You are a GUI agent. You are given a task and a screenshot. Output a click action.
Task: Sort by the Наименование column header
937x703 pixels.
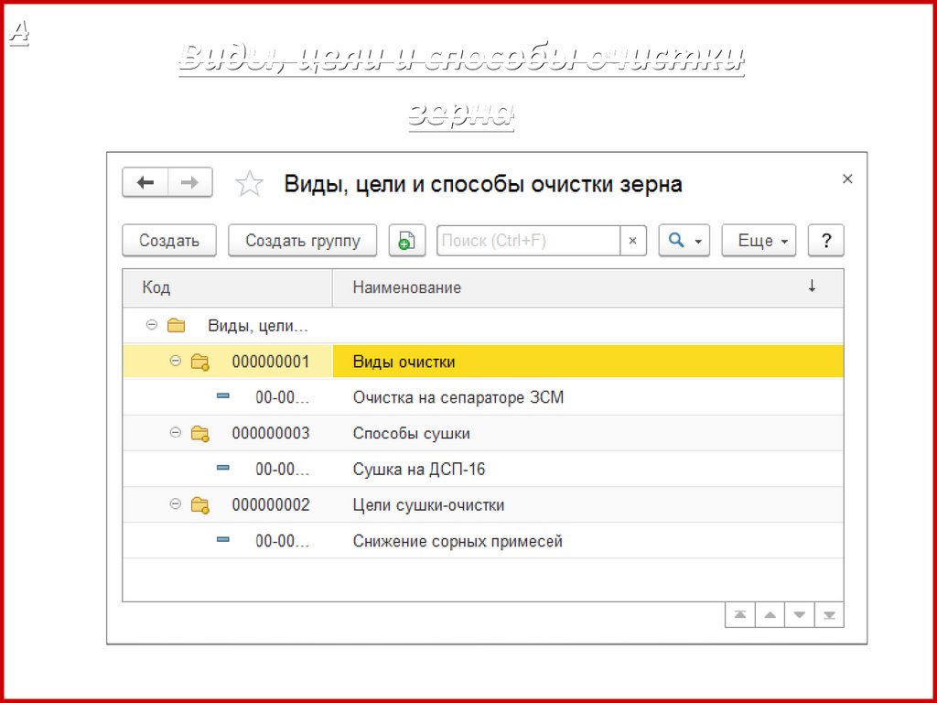pyautogui.click(x=587, y=287)
